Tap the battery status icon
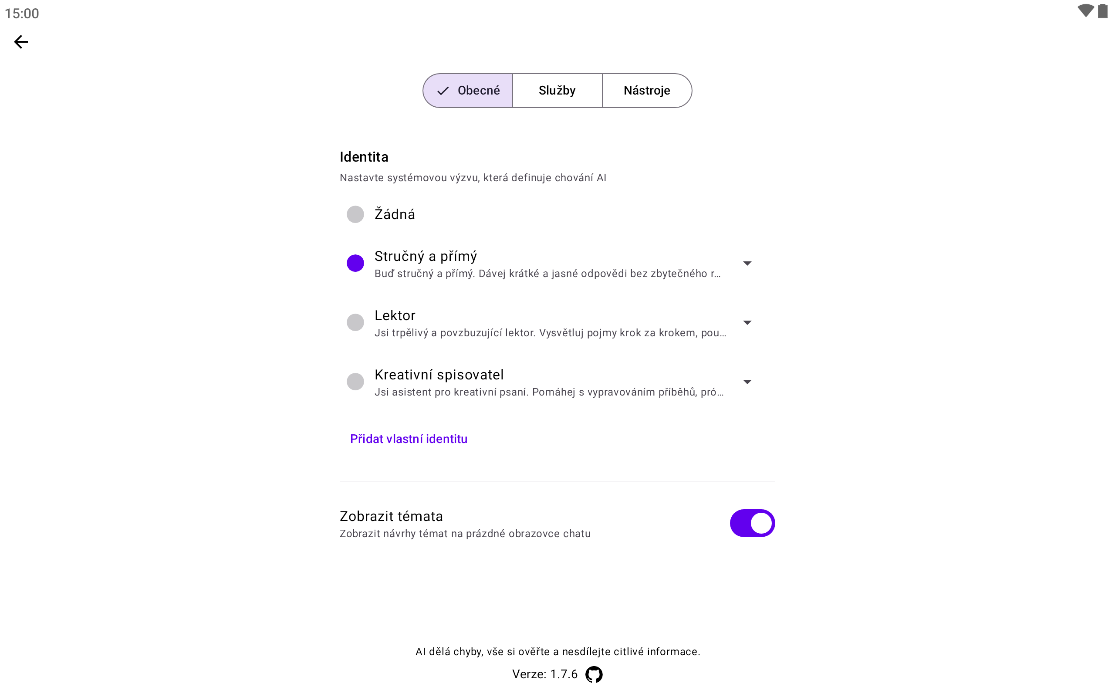 1102,11
